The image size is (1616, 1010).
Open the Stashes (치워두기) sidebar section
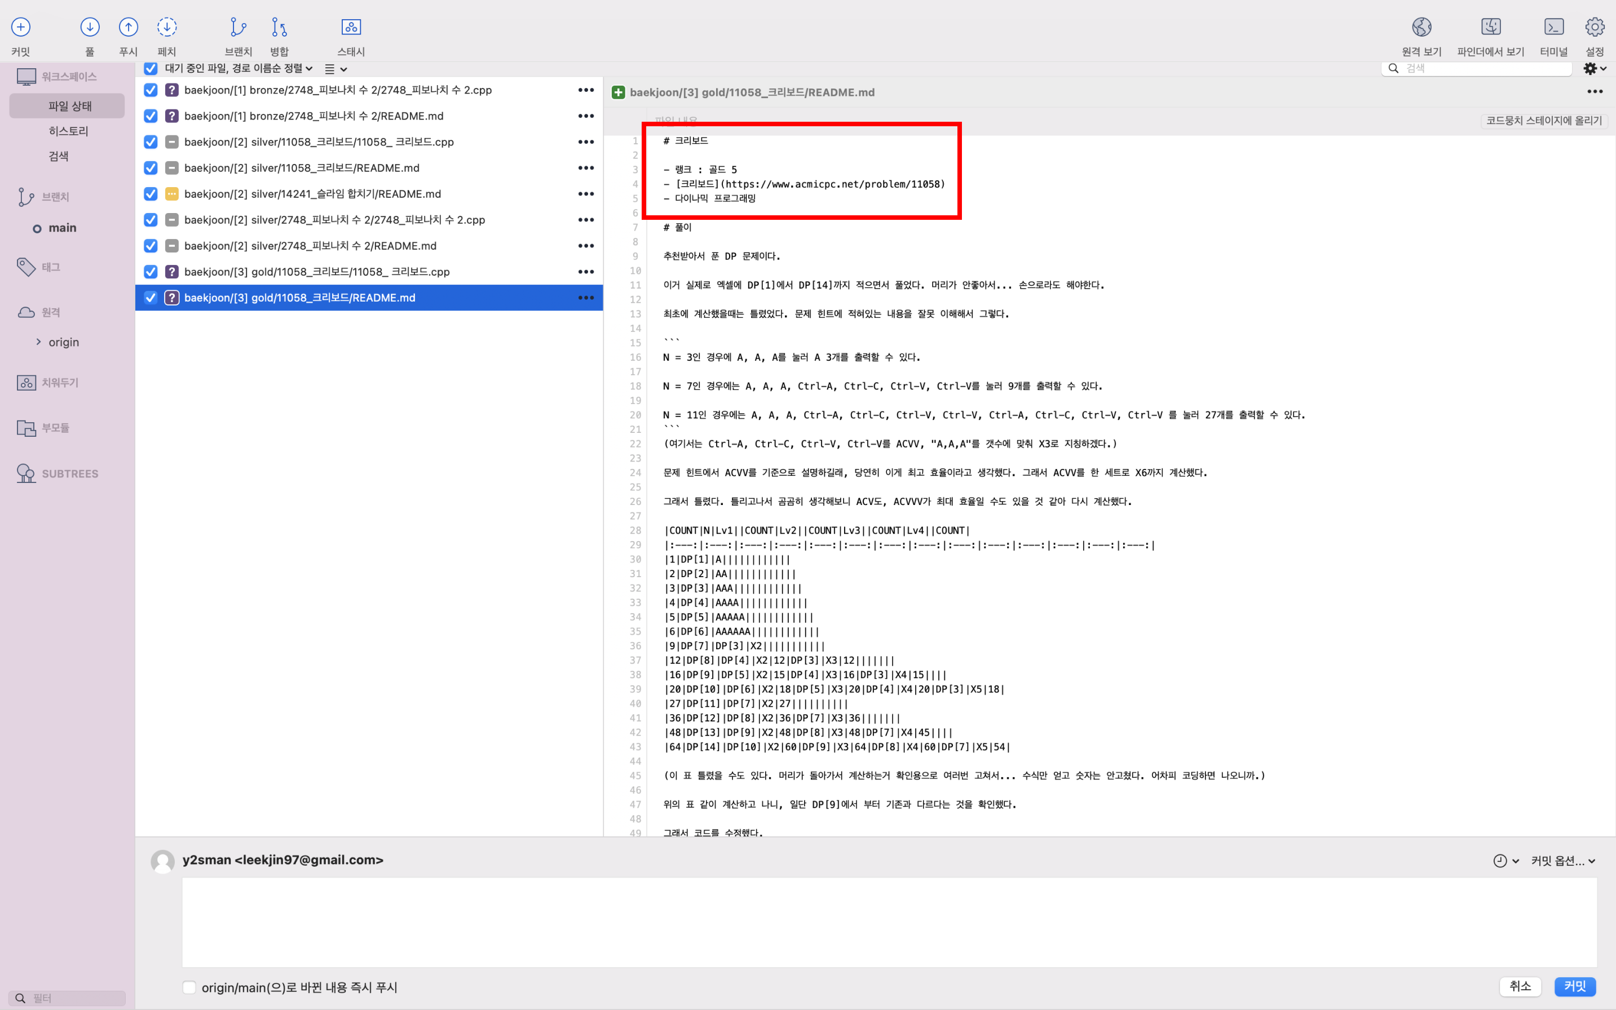[59, 383]
